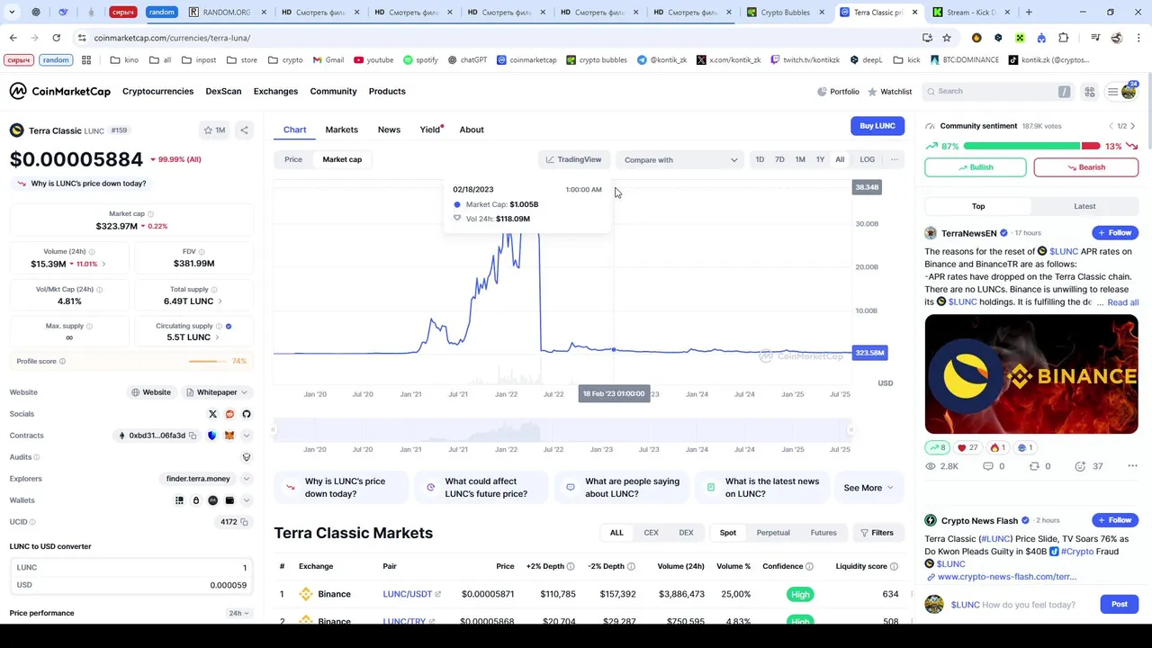This screenshot has height=648, width=1152.
Task: Open the Compare with dropdown
Action: 680,160
